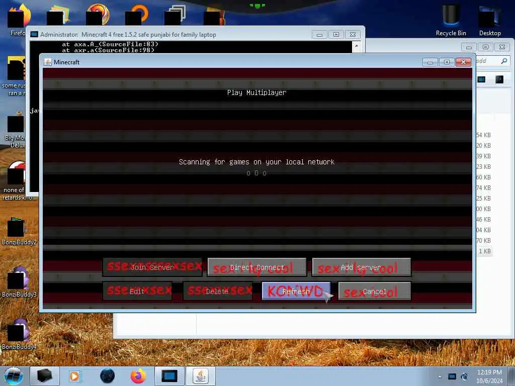Click the volume tray icon
The width and height of the screenshot is (515, 386).
pos(464,376)
